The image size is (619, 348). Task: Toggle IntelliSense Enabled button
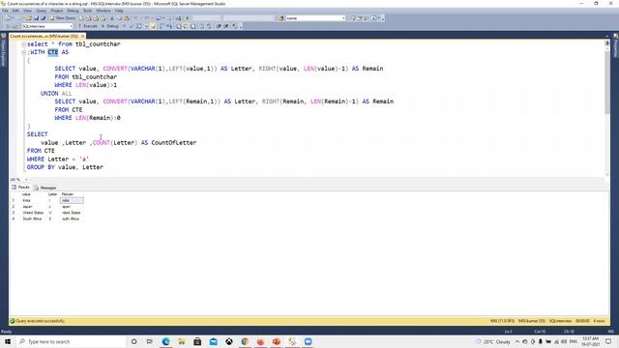(153, 26)
